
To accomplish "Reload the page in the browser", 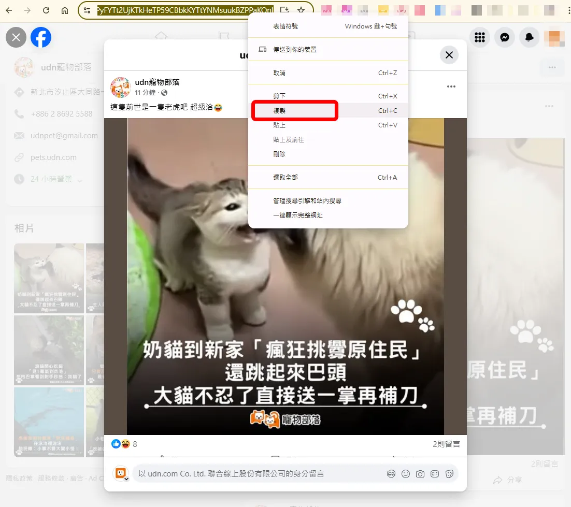I will tap(46, 10).
